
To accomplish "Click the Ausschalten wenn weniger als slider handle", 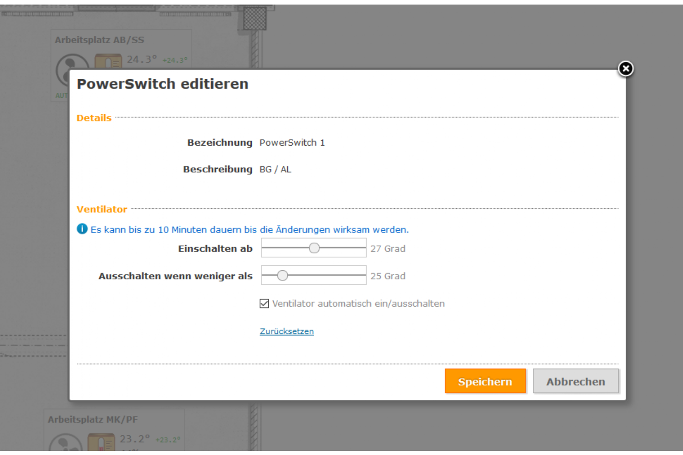I will click(282, 275).
